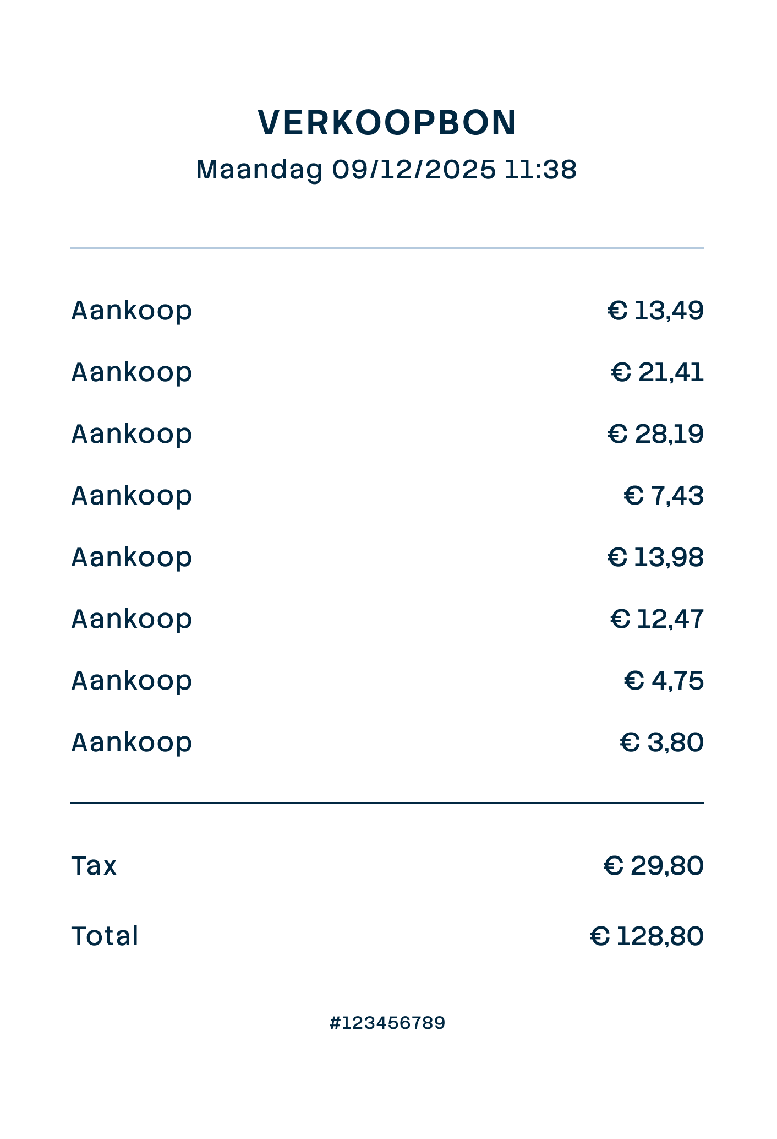777x1139 pixels.
Task: Click the € 4,75 price
Action: 664,681
